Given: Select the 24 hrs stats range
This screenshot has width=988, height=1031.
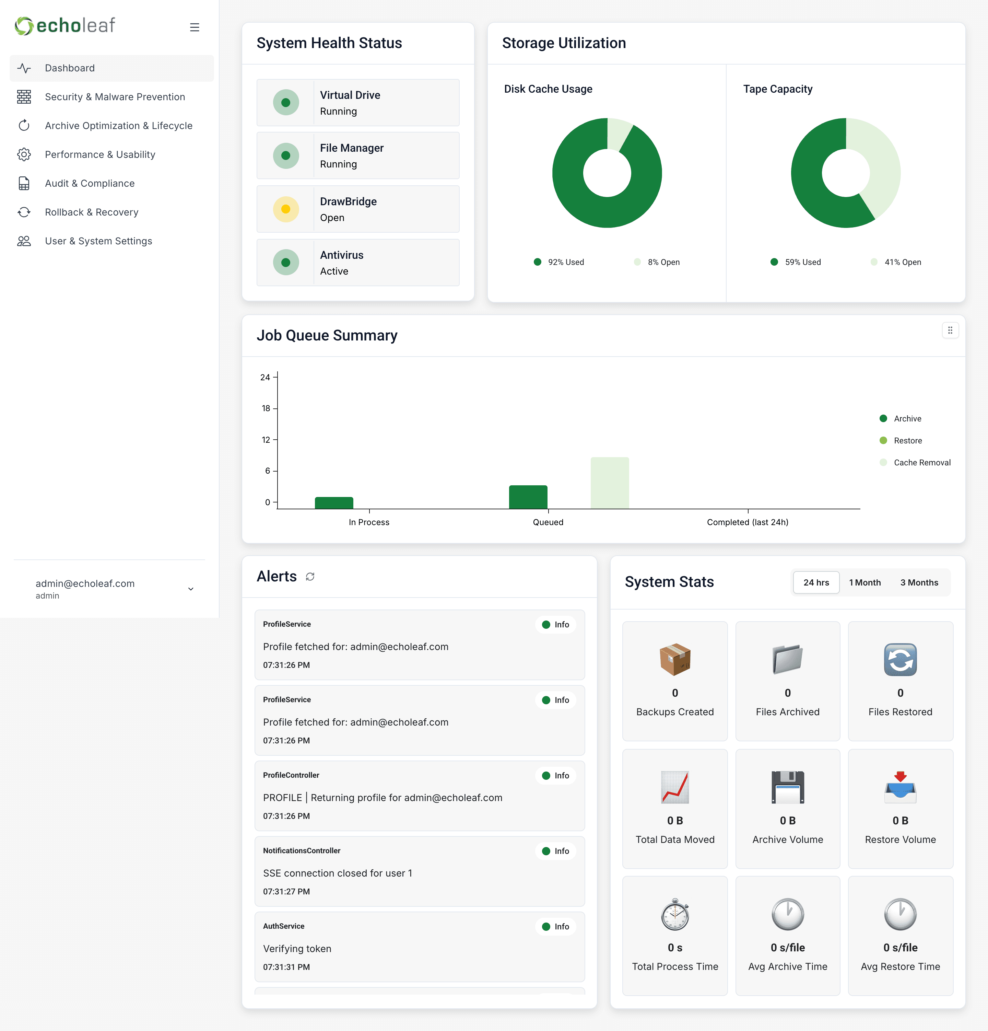Looking at the screenshot, I should tap(815, 582).
